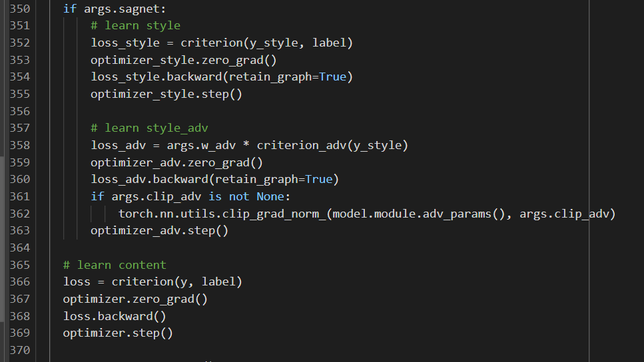Viewport: 644px width, 362px height.
Task: Click line number 350 in the gutter
Action: click(19, 9)
